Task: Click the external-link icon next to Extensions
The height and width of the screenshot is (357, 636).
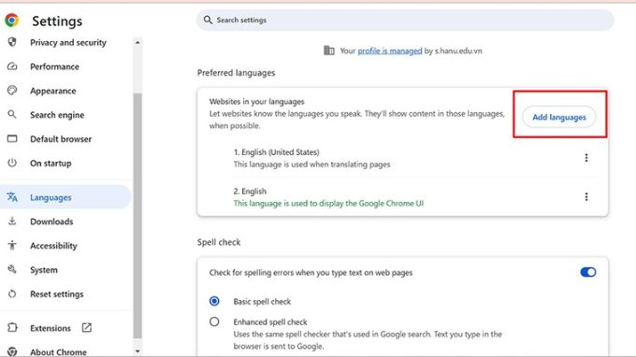Action: (x=87, y=327)
